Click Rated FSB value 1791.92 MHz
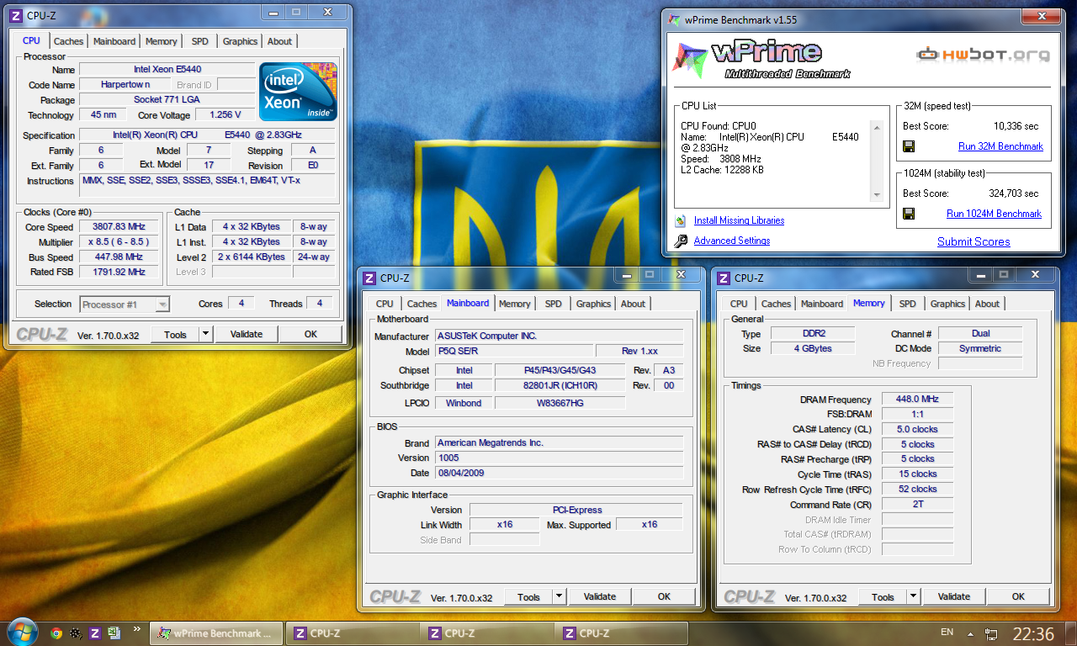The image size is (1077, 646). point(119,273)
